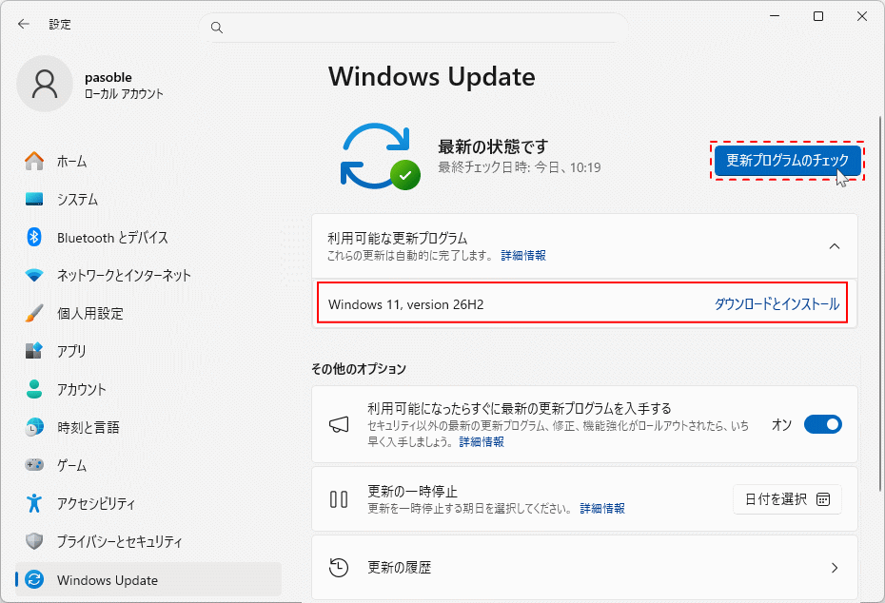Click the Privacy shield icon

(34, 541)
